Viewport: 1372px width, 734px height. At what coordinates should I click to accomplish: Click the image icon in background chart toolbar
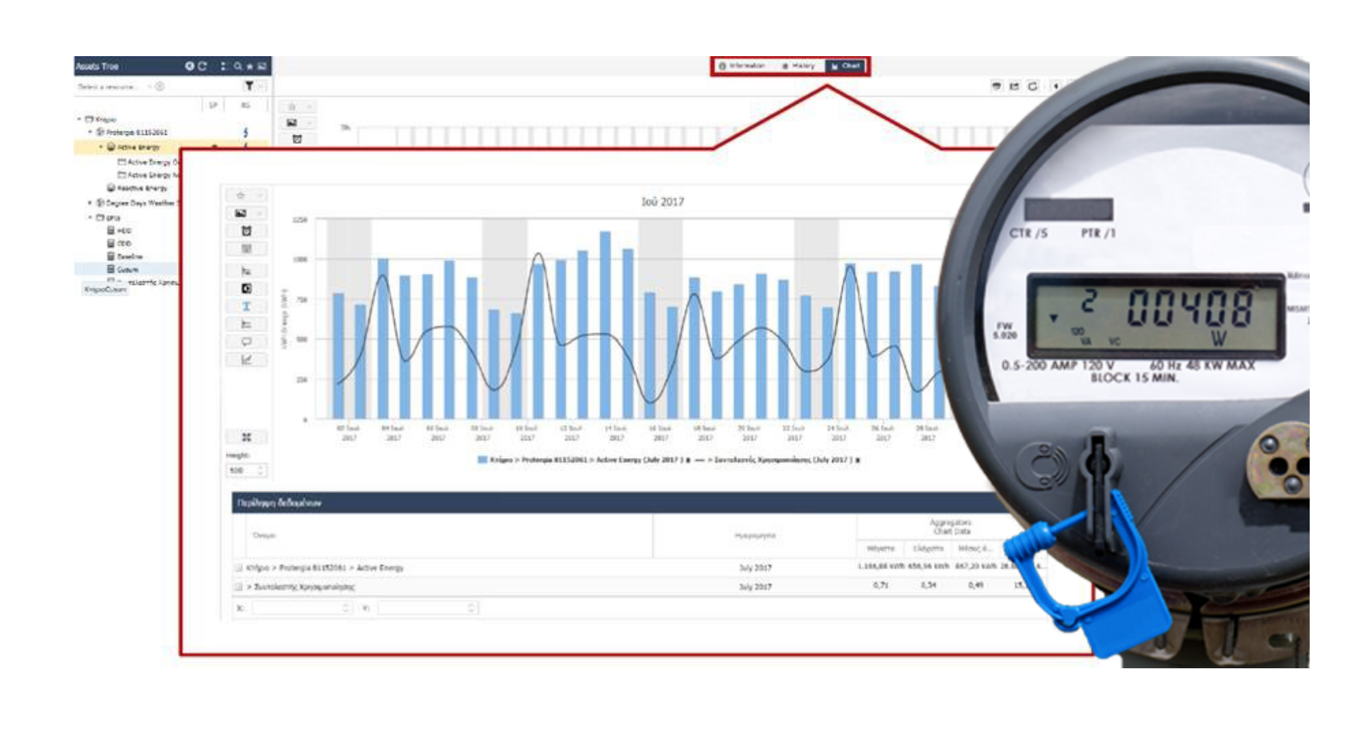[292, 123]
